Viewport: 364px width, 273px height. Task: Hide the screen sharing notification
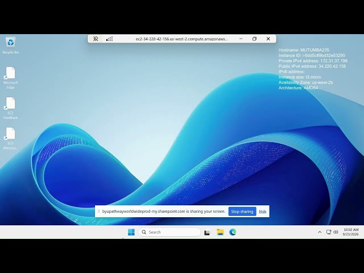[x=263, y=212]
